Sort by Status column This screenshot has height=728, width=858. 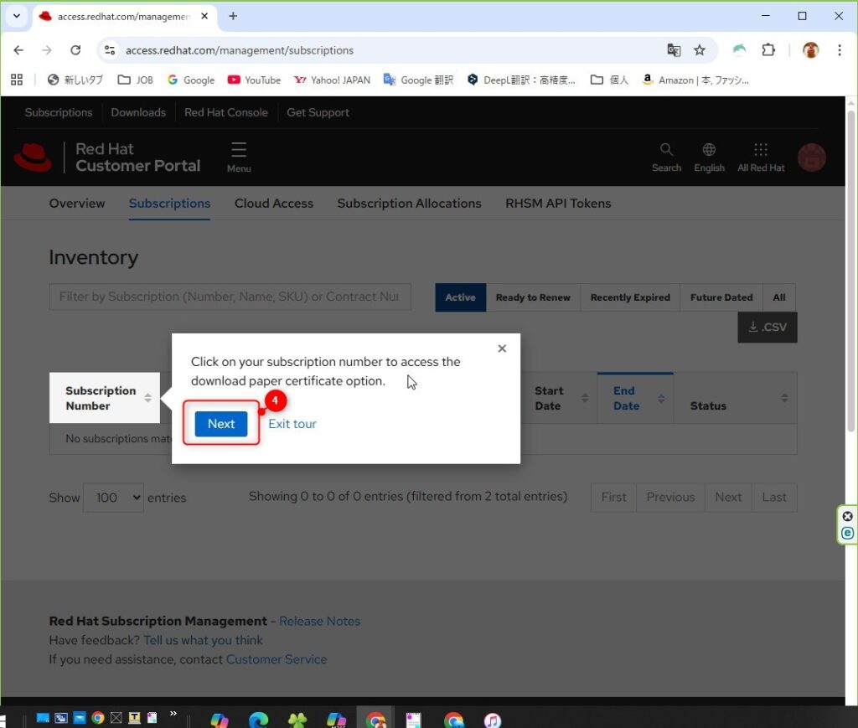pyautogui.click(x=736, y=398)
